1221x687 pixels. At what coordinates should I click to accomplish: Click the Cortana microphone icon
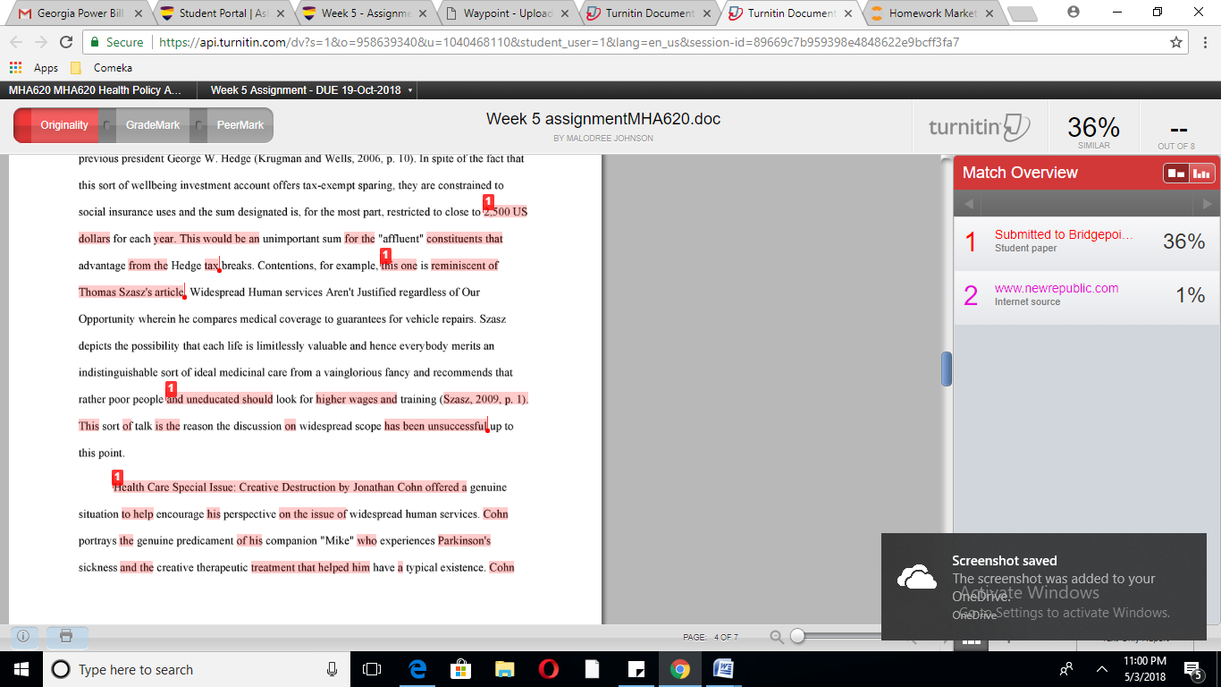(333, 669)
